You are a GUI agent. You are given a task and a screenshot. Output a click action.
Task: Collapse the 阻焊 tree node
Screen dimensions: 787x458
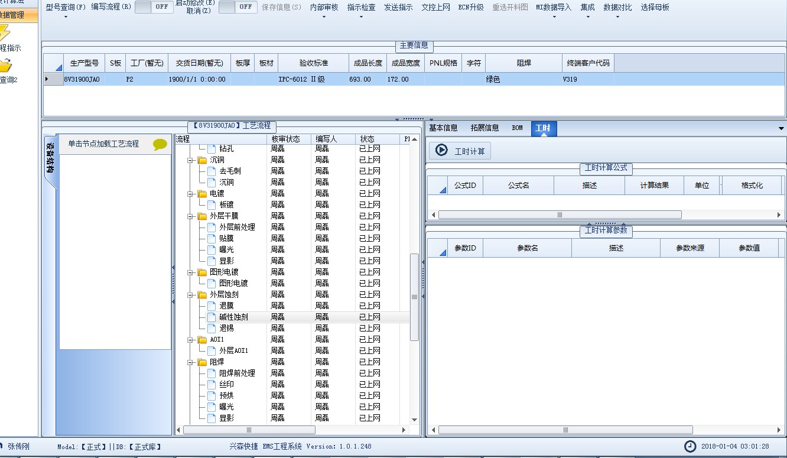coord(191,362)
